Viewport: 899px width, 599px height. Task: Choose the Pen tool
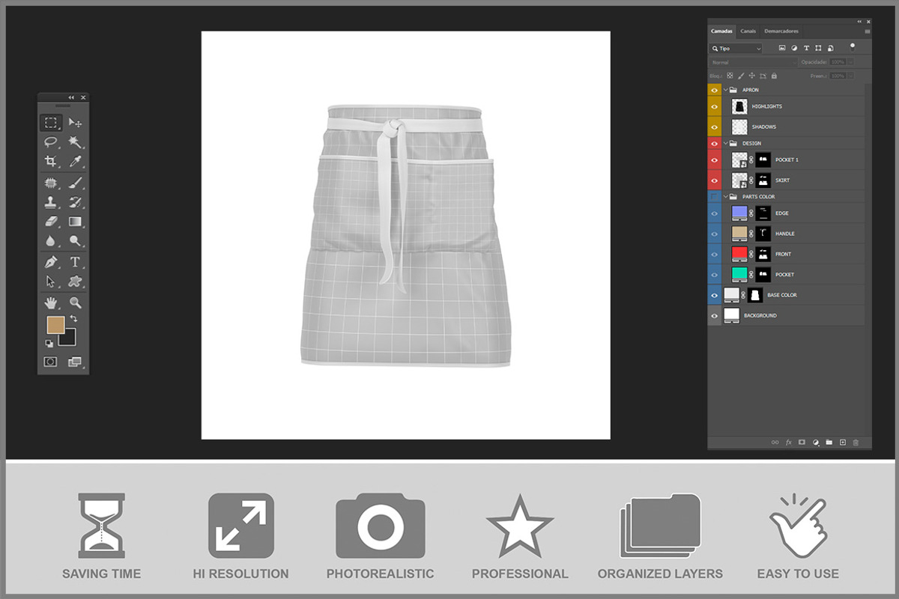51,262
